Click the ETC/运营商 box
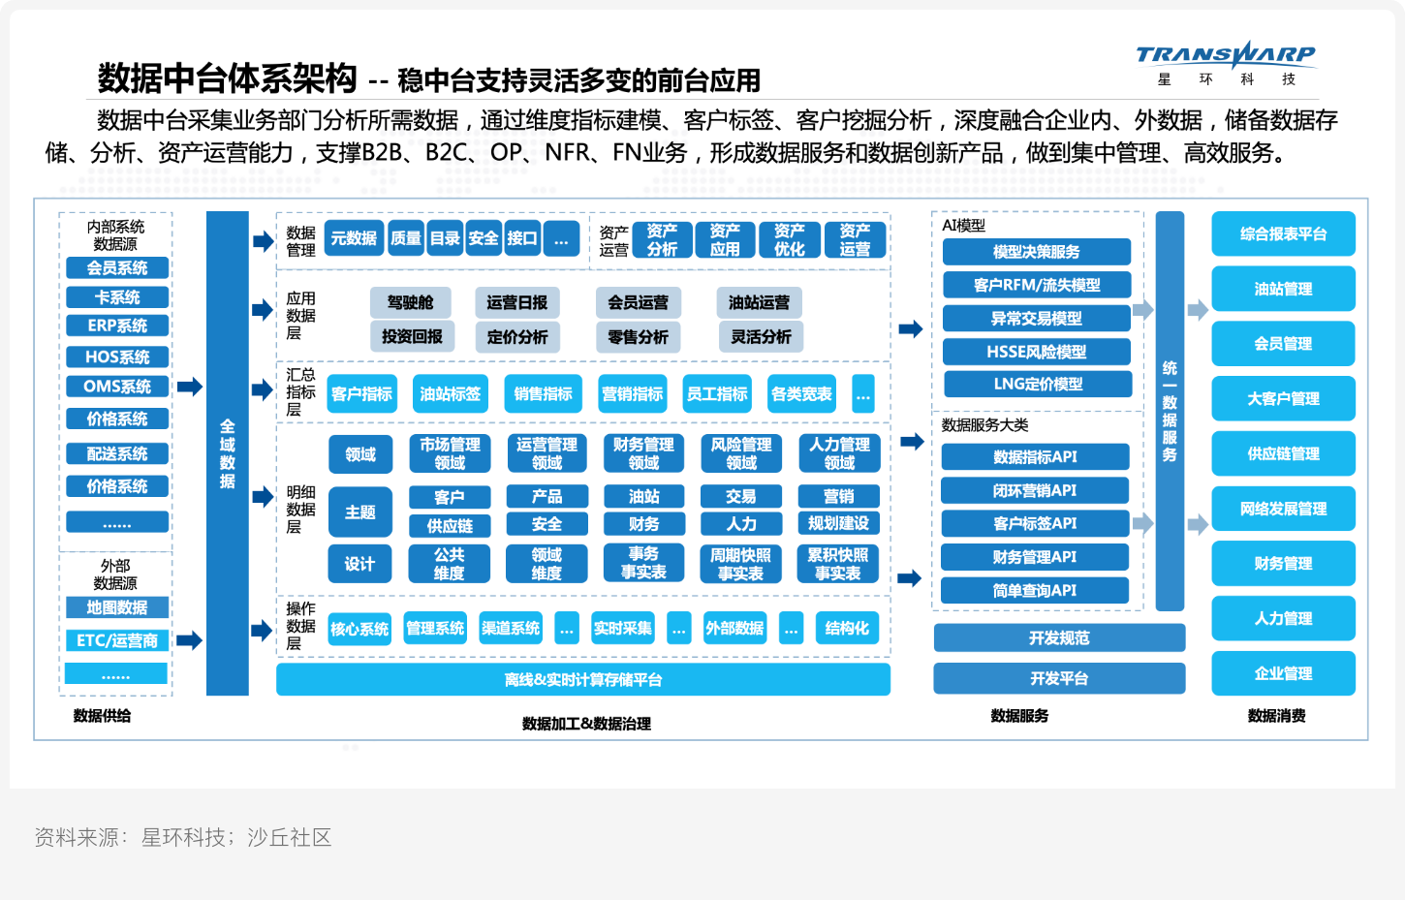This screenshot has height=900, width=1405. 116,641
